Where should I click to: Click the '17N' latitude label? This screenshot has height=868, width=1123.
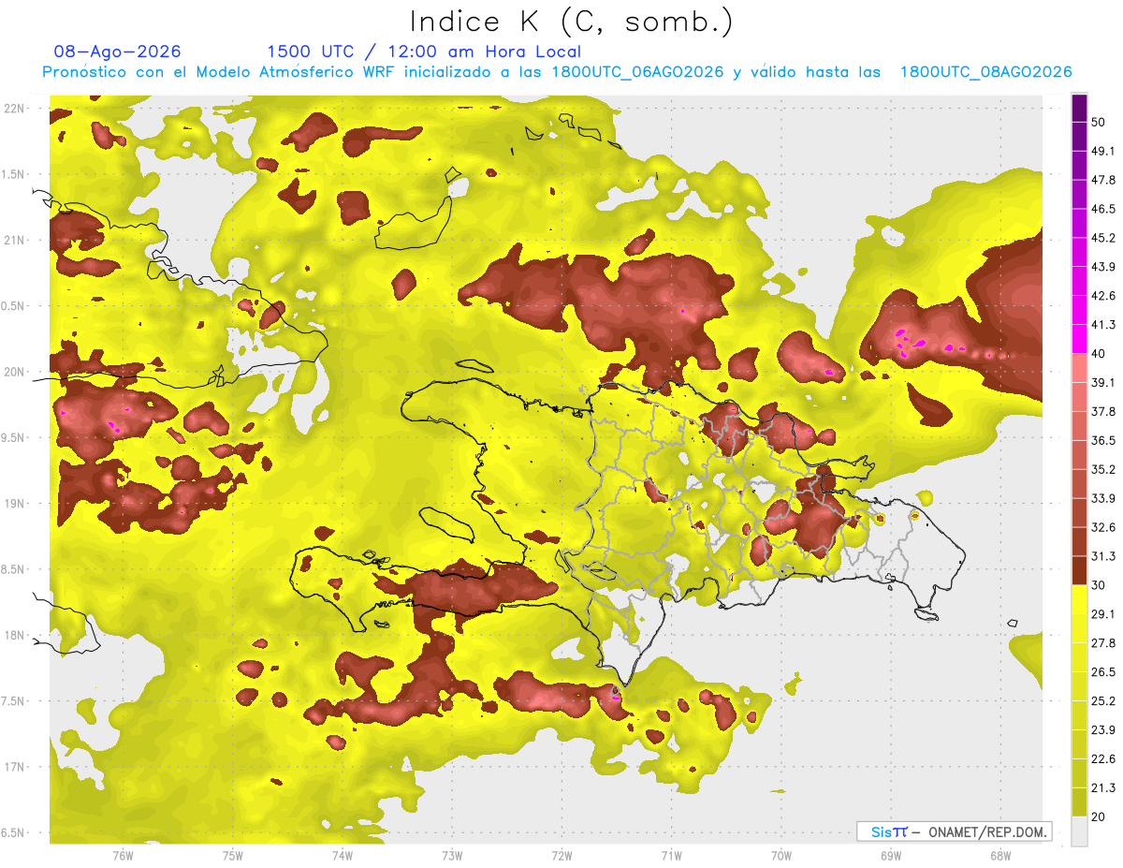point(13,767)
